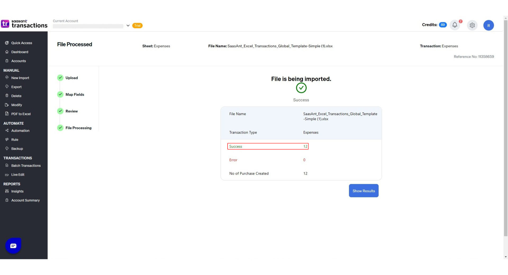Select the Upload step checkmark
The height and width of the screenshot is (275, 508).
point(60,78)
